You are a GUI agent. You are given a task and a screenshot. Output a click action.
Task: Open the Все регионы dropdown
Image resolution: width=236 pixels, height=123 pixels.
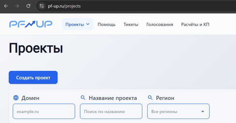178,112
